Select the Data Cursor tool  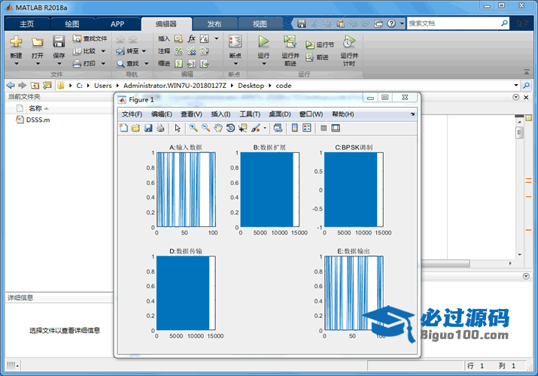pos(242,128)
